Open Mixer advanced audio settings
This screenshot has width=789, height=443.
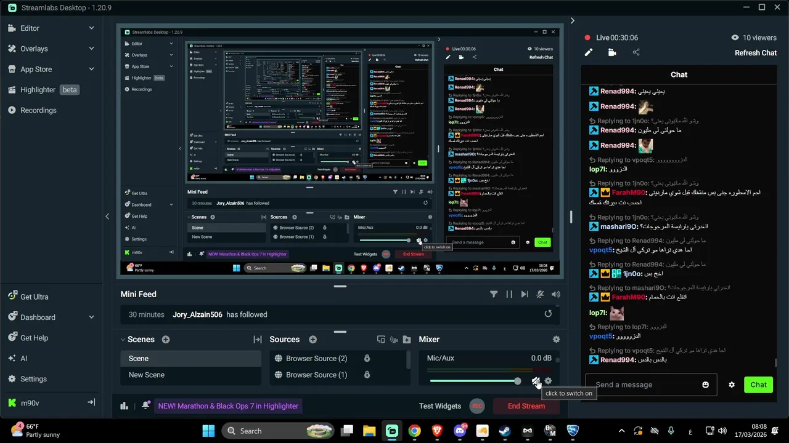(x=557, y=340)
